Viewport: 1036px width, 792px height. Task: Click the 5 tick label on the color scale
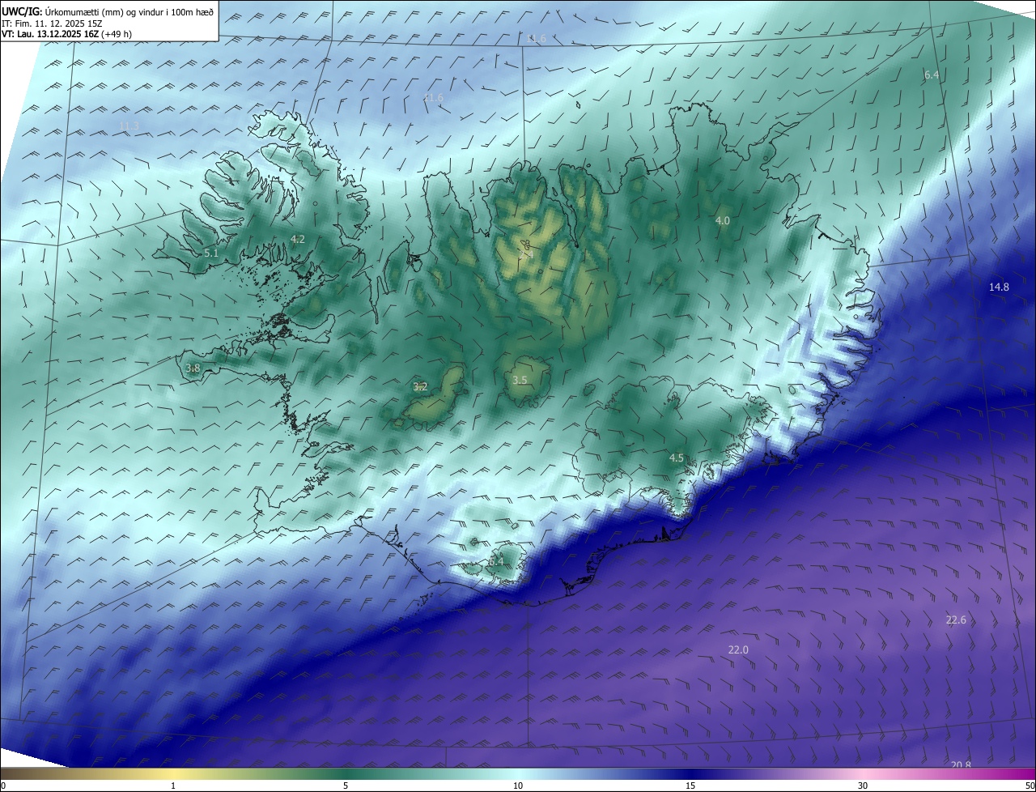[x=346, y=786]
